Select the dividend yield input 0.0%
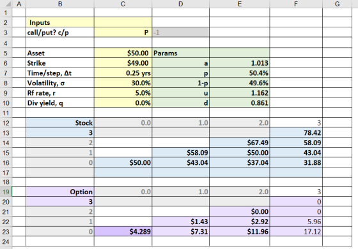Screen dimensions: 358x249 tap(123, 103)
